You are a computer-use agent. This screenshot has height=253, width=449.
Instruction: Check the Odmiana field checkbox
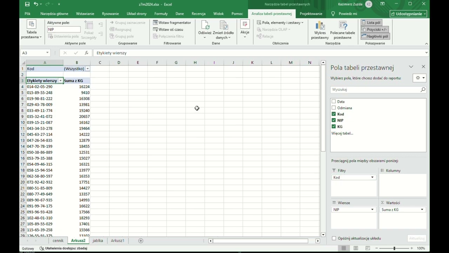coord(334,108)
